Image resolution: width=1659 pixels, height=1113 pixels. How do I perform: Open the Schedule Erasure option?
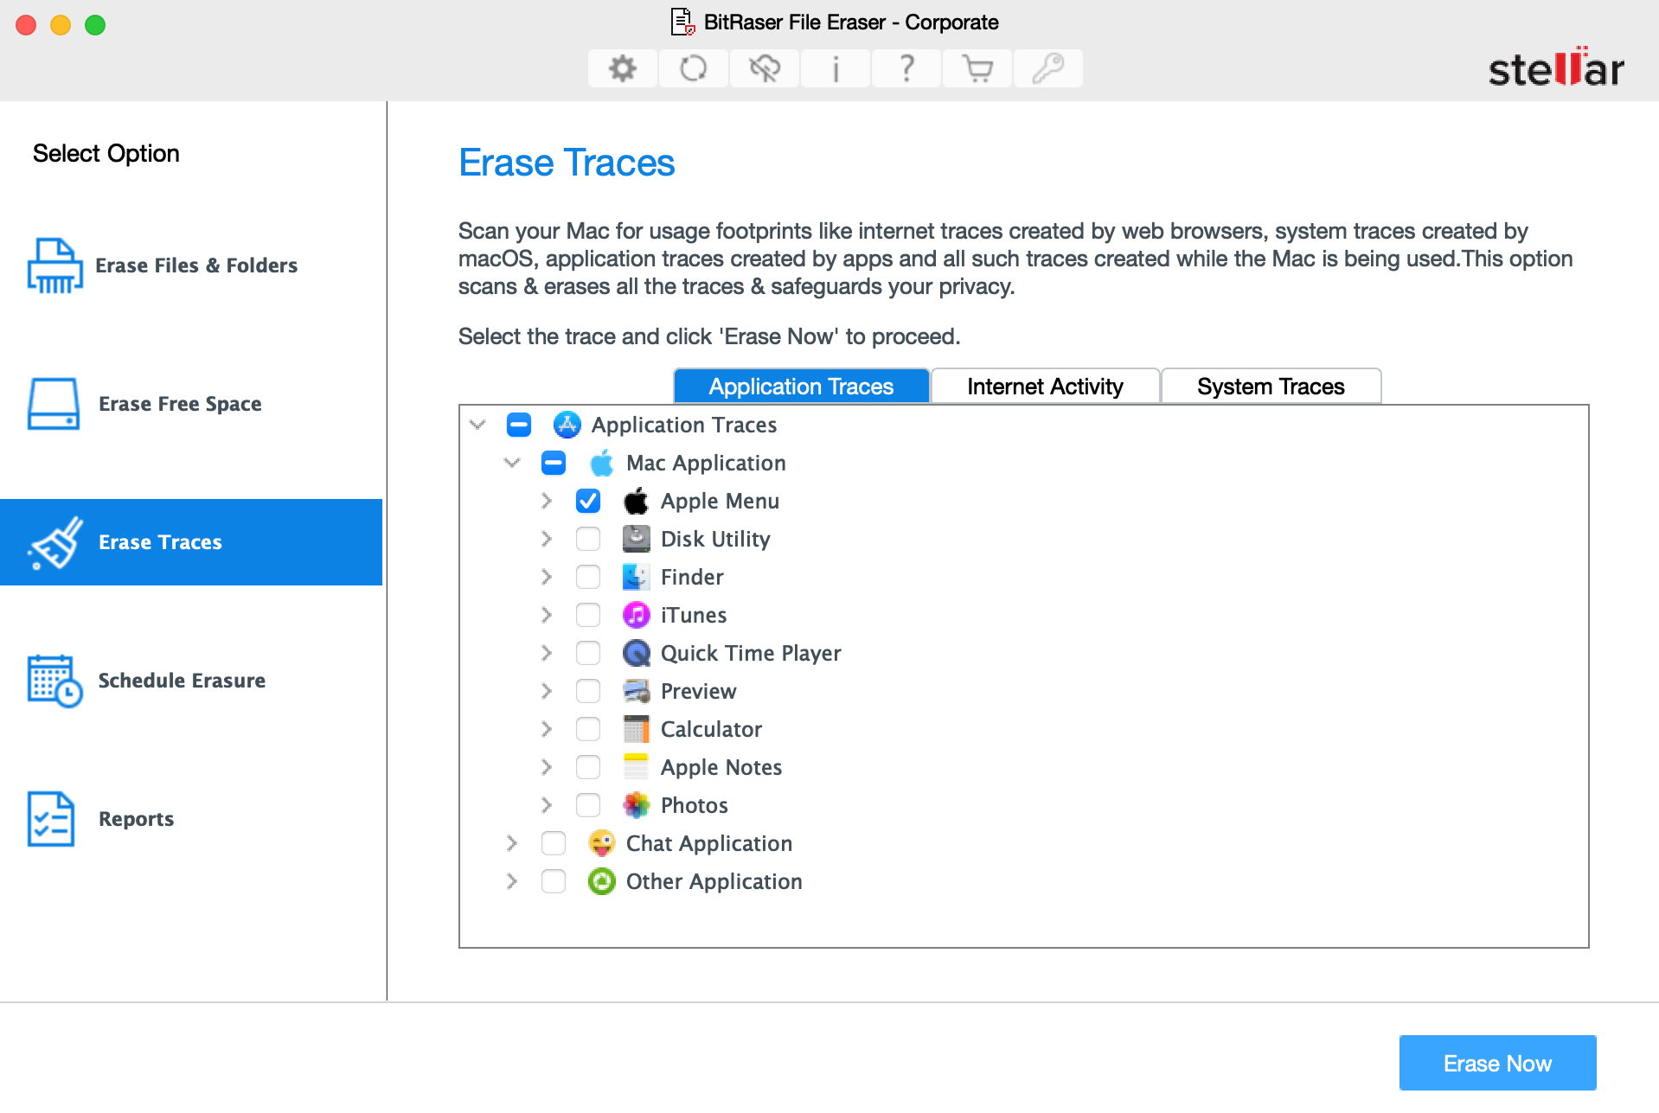tap(191, 681)
